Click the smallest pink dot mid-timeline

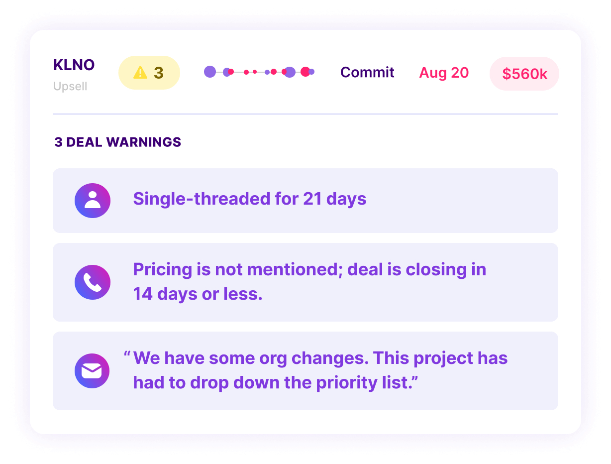tap(255, 72)
